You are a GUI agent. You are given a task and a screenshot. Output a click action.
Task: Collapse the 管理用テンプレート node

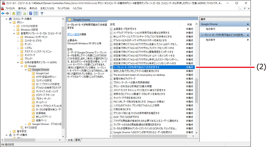click(x=14, y=33)
